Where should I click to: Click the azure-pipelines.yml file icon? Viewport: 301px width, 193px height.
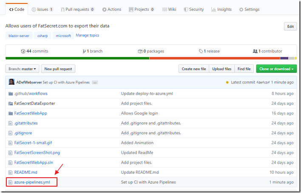(x=10, y=182)
